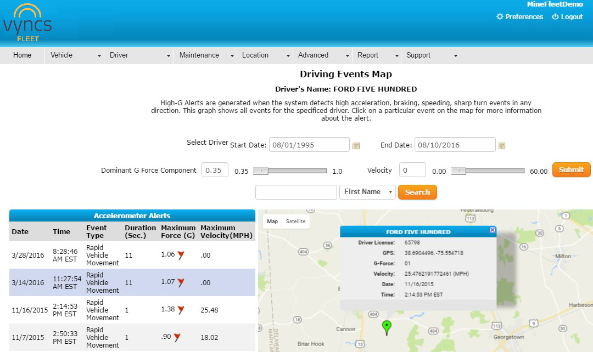The height and width of the screenshot is (352, 593).
Task: Click red flag marker for .90 G alert
Action: pos(177,337)
